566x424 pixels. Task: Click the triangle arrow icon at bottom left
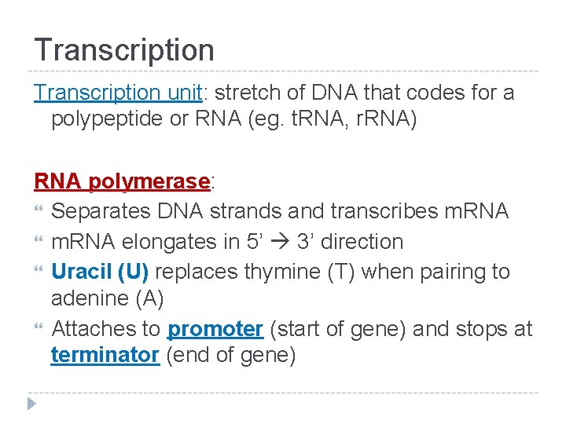(x=31, y=404)
